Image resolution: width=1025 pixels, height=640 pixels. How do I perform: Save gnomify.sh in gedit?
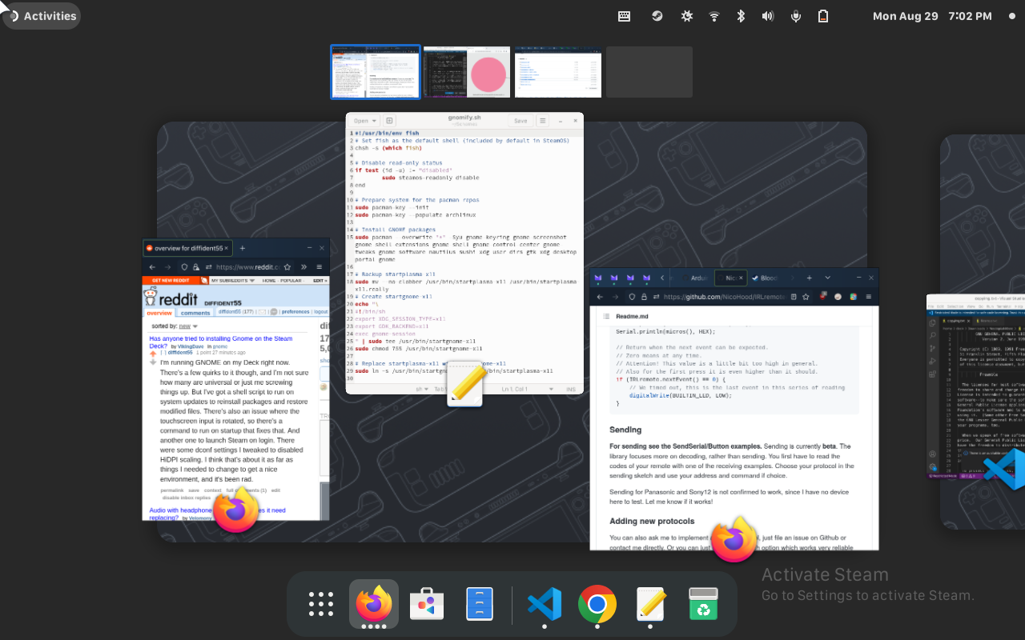(521, 121)
